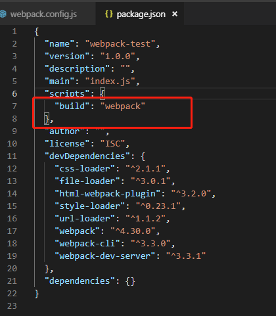Click the "webpack" value on line 7
Image resolution: width=276 pixels, height=316 pixels.
[x=123, y=106]
